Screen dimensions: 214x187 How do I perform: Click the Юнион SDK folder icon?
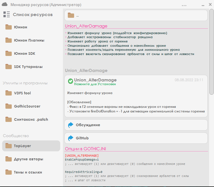click(9, 53)
